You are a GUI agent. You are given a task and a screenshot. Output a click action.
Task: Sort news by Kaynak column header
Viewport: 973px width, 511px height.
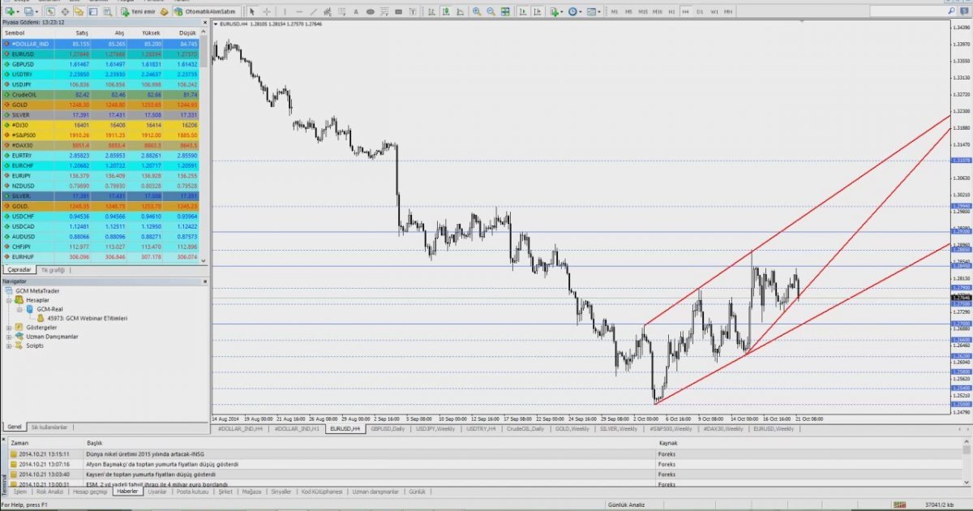(667, 444)
